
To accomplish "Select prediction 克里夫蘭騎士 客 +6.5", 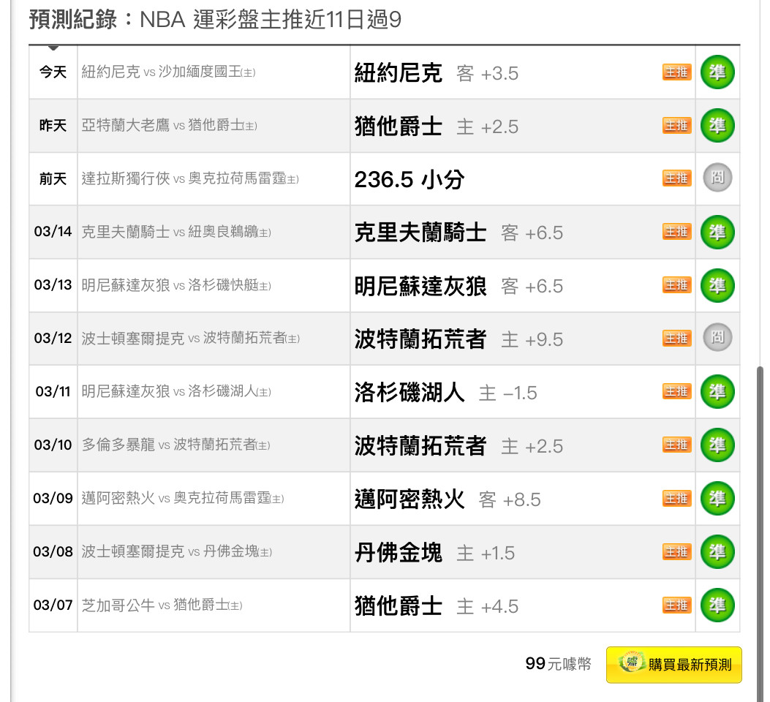I will (458, 233).
